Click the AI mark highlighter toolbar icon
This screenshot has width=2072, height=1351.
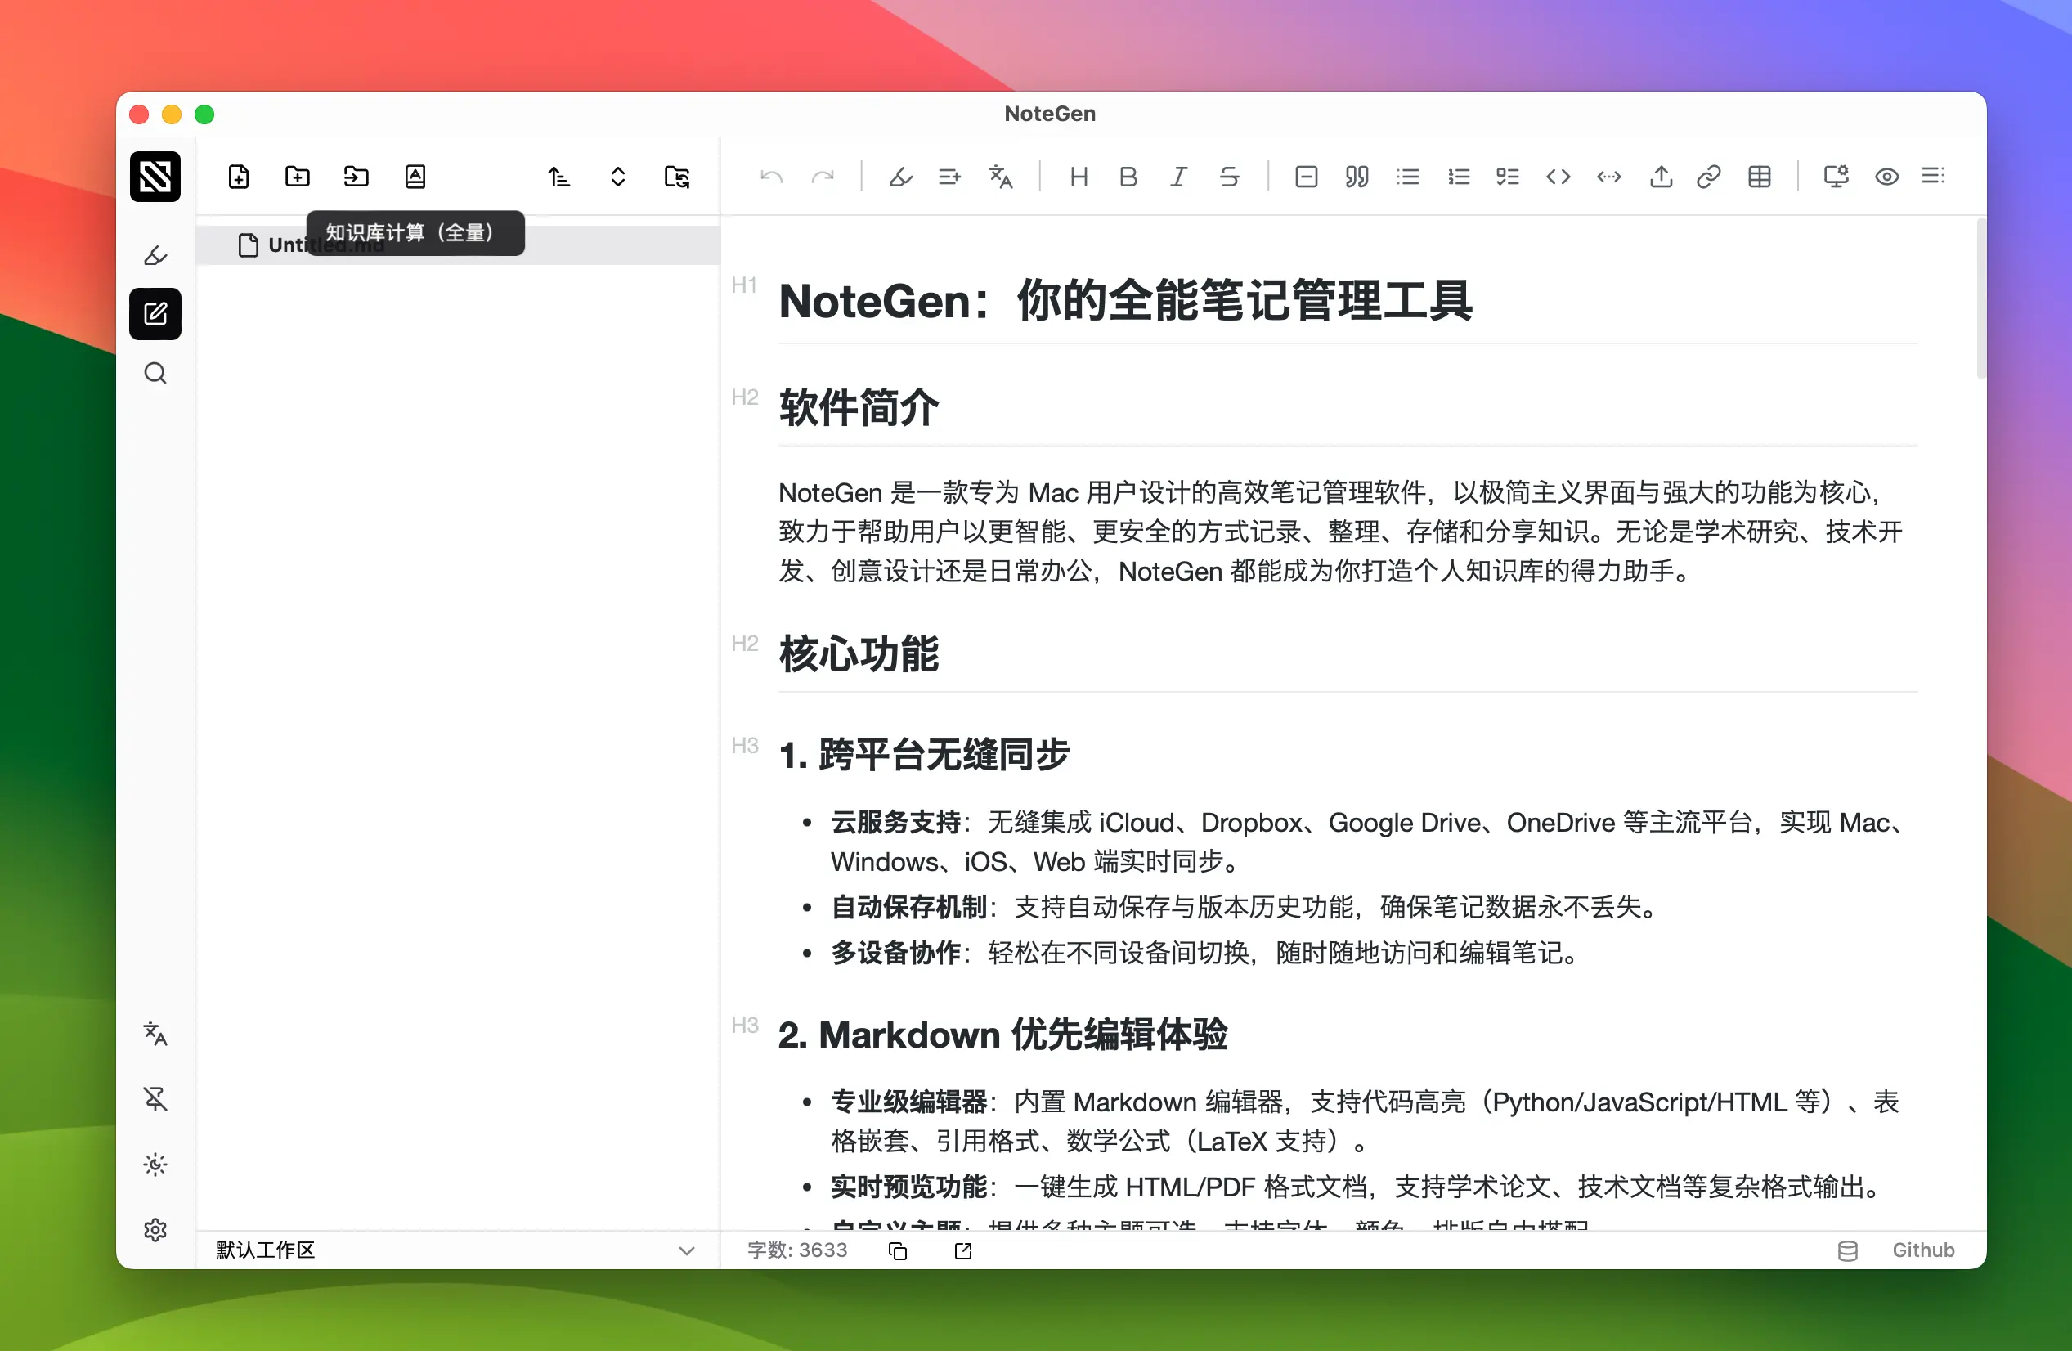tap(900, 177)
